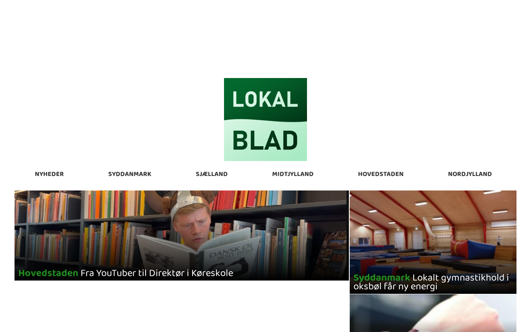Open the partially visible third article thumbnail
The height and width of the screenshot is (332, 531).
point(433,313)
